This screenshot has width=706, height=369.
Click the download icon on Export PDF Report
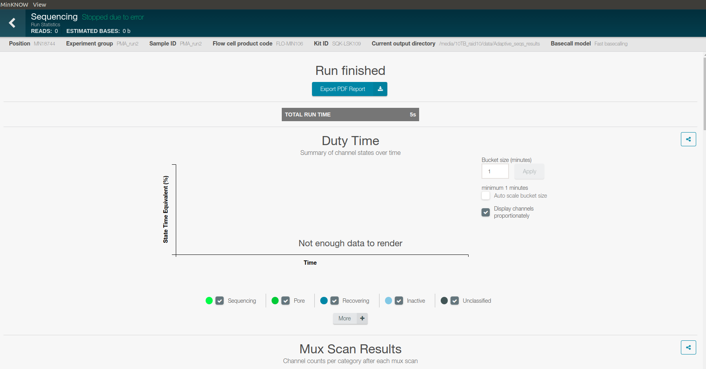(379, 89)
